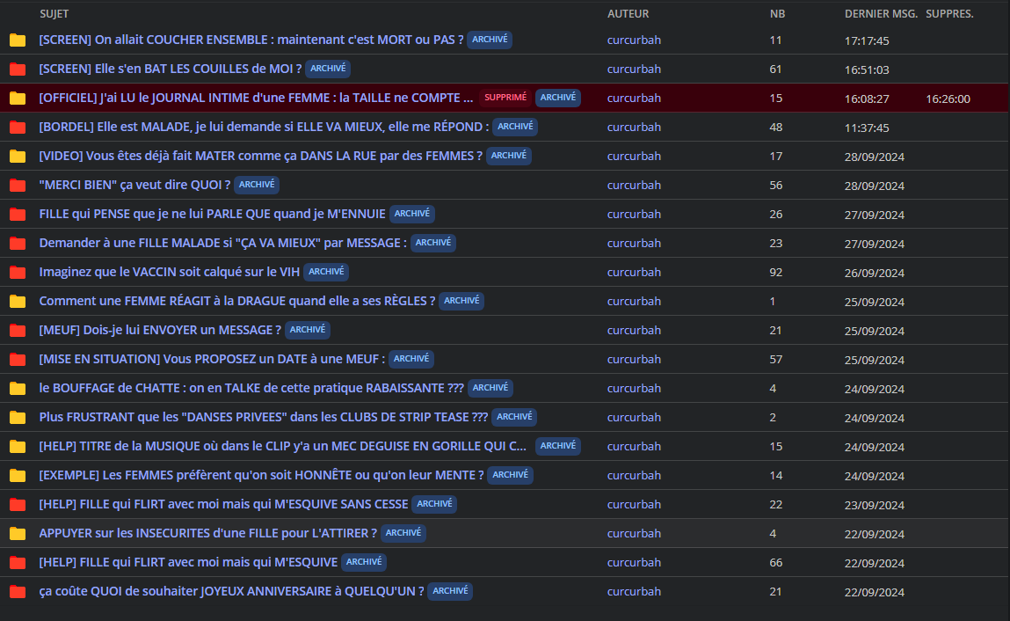Click the DERNIER MSG. column header
The height and width of the screenshot is (621, 1010).
pyautogui.click(x=881, y=13)
